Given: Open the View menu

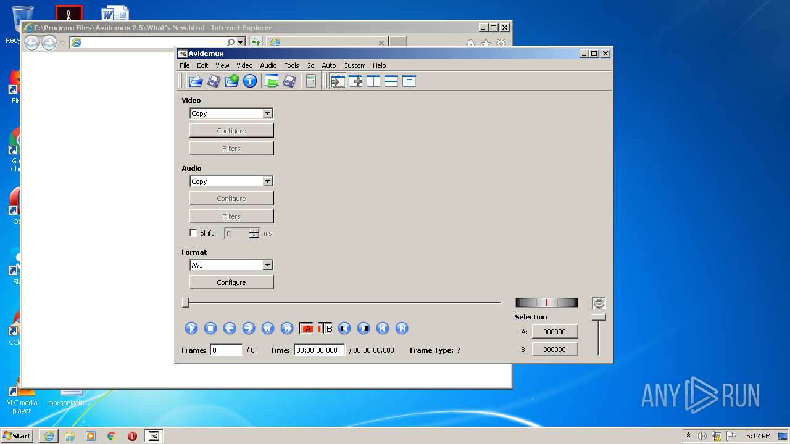Looking at the screenshot, I should [222, 65].
